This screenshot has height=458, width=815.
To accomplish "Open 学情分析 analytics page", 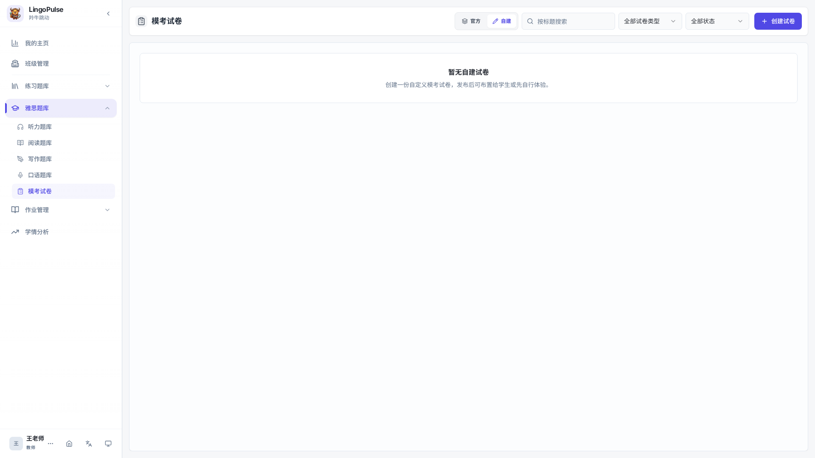I will coord(61,232).
